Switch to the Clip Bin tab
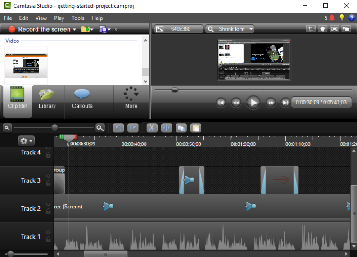 [x=17, y=101]
